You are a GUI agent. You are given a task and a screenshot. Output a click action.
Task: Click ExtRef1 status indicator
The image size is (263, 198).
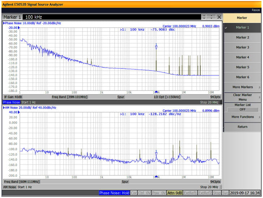point(190,193)
